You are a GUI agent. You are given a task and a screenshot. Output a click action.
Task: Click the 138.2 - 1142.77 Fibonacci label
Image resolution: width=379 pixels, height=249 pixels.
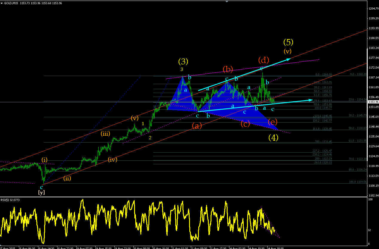coord(322,120)
